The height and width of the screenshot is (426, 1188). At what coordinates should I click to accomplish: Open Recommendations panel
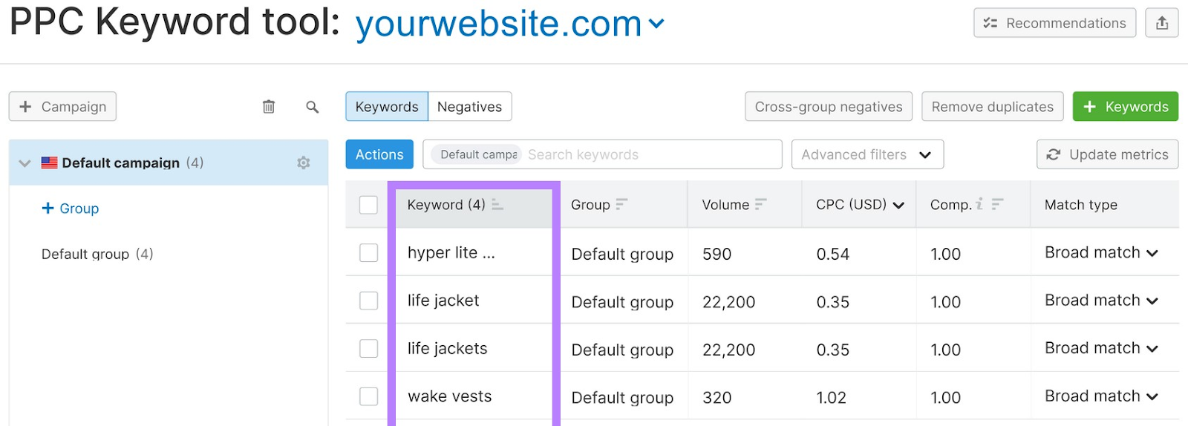(x=1054, y=23)
